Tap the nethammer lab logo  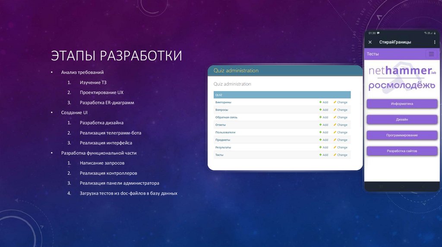tap(400, 71)
